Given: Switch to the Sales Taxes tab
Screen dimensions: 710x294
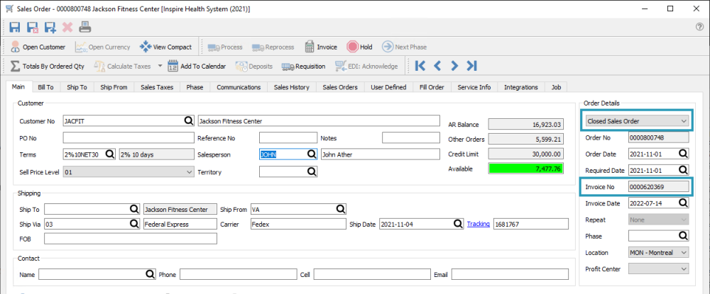Looking at the screenshot, I should pos(156,87).
